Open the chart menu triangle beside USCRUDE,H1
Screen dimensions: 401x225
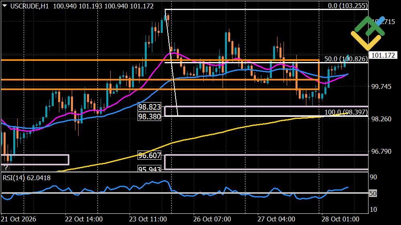(x=4, y=6)
